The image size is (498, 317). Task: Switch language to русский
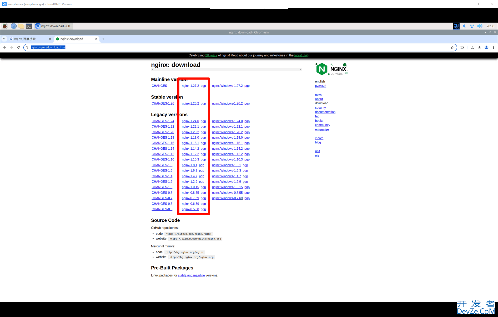tap(320, 86)
